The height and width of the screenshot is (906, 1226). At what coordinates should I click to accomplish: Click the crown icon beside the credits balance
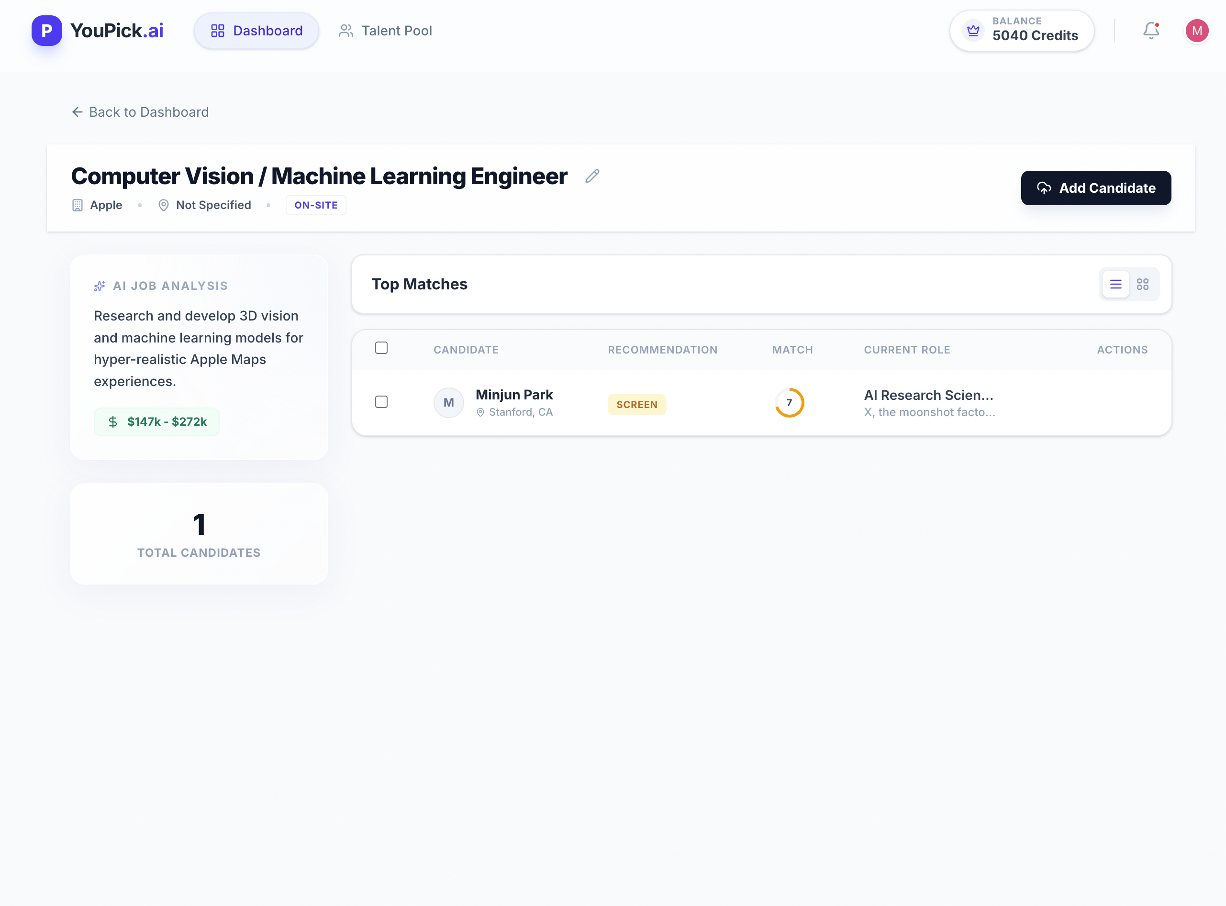972,31
